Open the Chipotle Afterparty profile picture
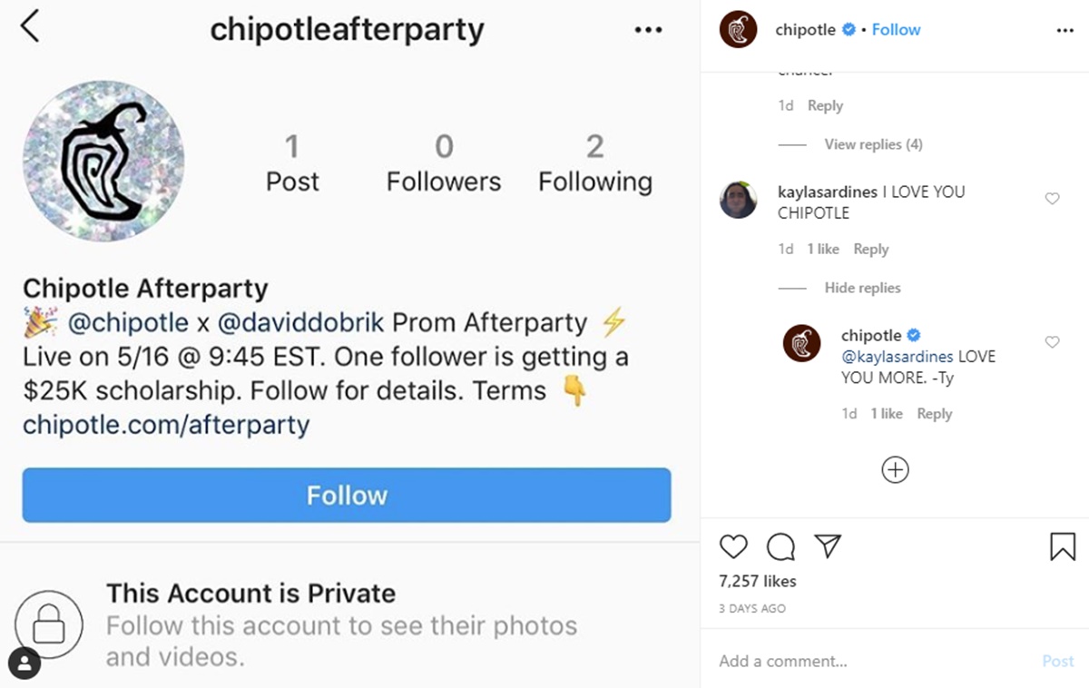Screen dimensions: 1089x688 coord(103,161)
